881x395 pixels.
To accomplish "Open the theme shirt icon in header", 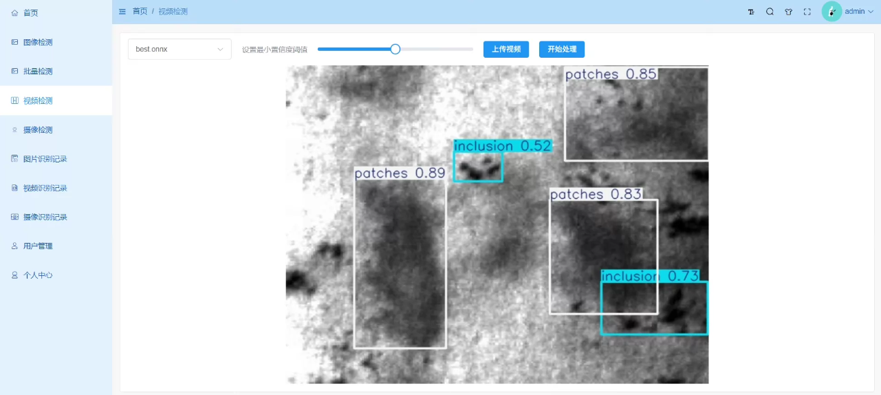I will (x=788, y=12).
